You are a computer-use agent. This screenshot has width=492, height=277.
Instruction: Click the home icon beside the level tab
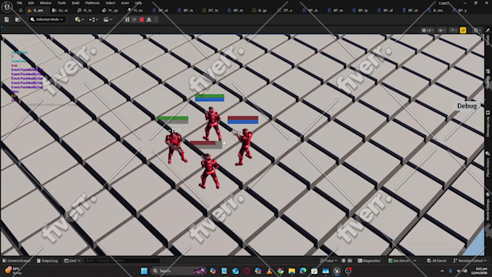tap(21, 10)
